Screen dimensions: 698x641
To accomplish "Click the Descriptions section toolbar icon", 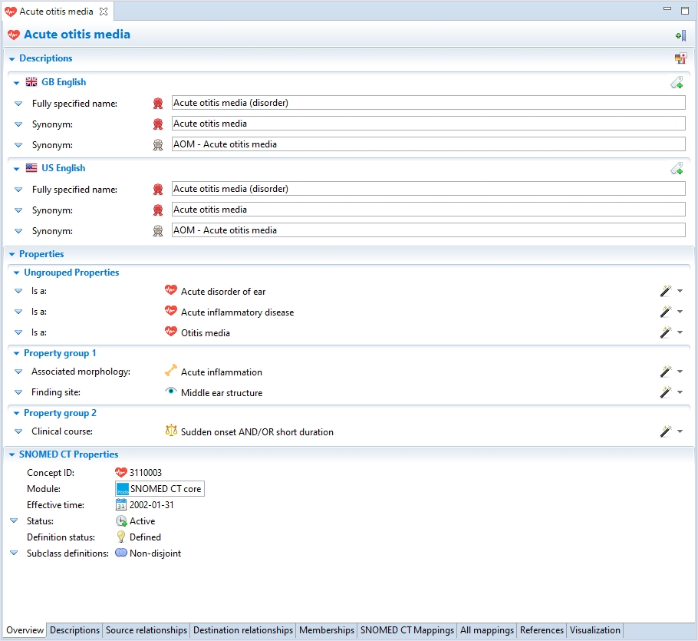I will pos(680,59).
